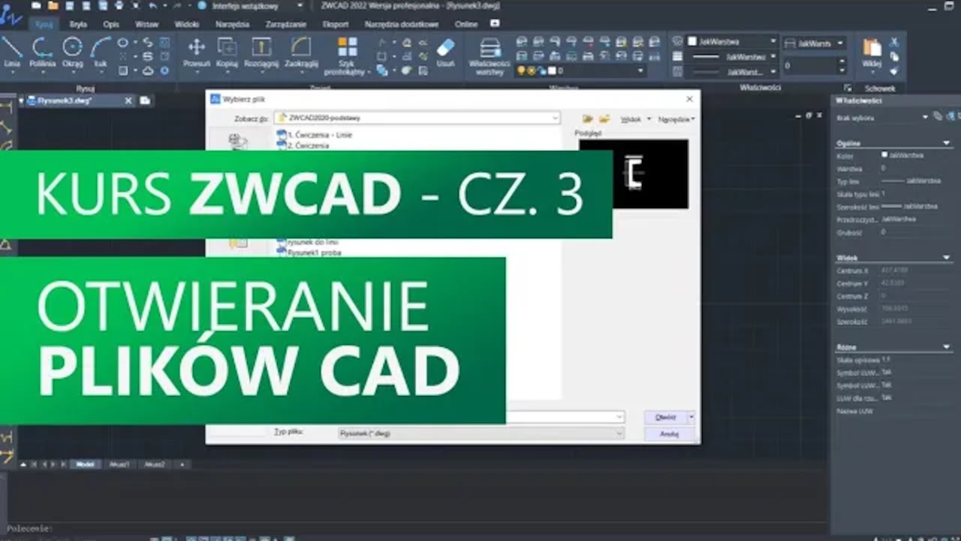Collapse the Ogólne section in properties
Viewport: 961px width, 541px height.
(x=946, y=143)
